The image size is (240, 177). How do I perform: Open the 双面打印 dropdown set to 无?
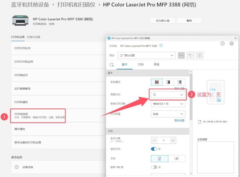168,94
